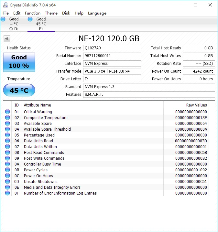Switch to the C: D: disk tab

[14, 24]
